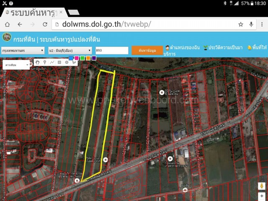The image size is (268, 201).
Task: Click the ลำกระดาน canal label near yellow parcel
Action: point(107,68)
